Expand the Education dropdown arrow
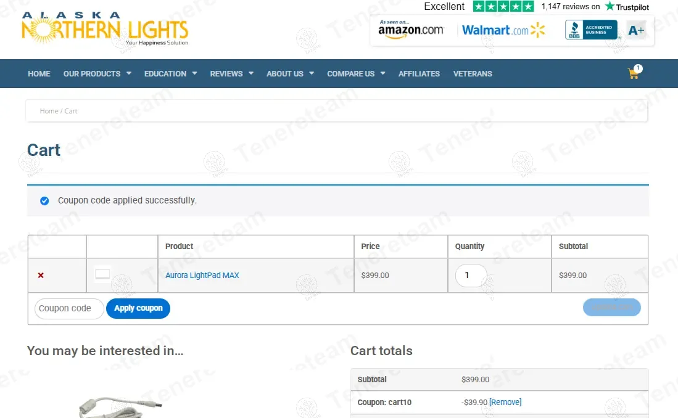678x418 pixels. tap(194, 73)
